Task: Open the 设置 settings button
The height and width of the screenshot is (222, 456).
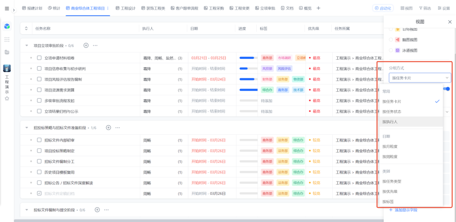Action: 444,8
